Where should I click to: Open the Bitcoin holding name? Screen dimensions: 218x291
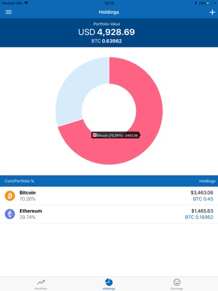click(x=27, y=193)
